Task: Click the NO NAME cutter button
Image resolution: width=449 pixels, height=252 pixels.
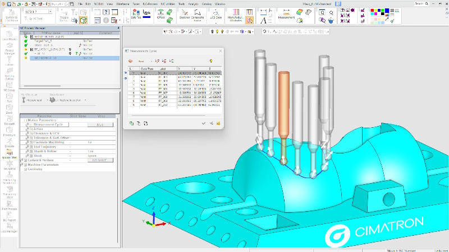Action: (100, 160)
